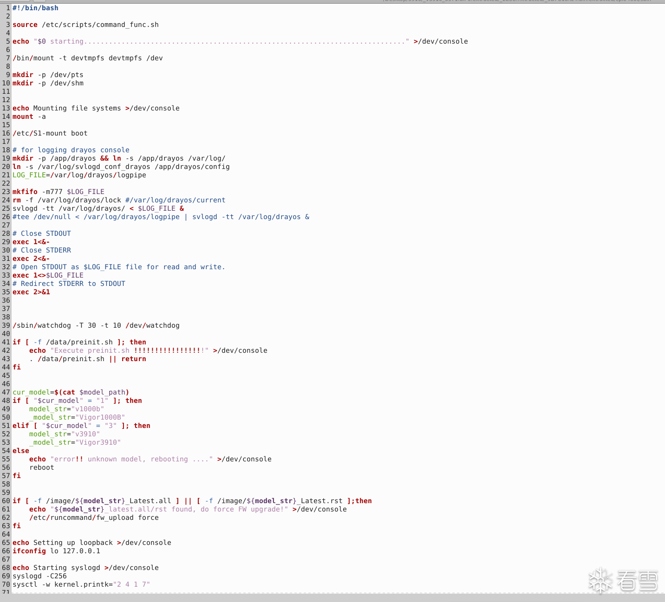Click the "#!/bin/bash" shebang line
The width and height of the screenshot is (665, 602).
[x=35, y=8]
